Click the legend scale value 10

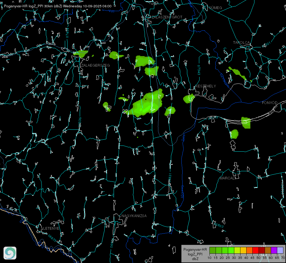(209, 258)
